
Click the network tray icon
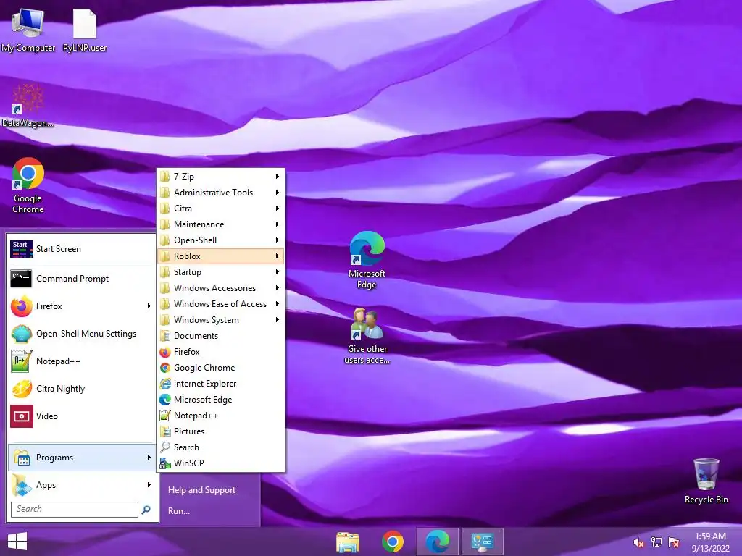[656, 542]
